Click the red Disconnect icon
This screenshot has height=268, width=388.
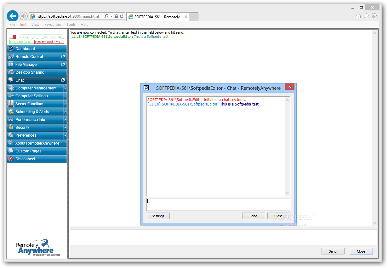pyautogui.click(x=11, y=159)
